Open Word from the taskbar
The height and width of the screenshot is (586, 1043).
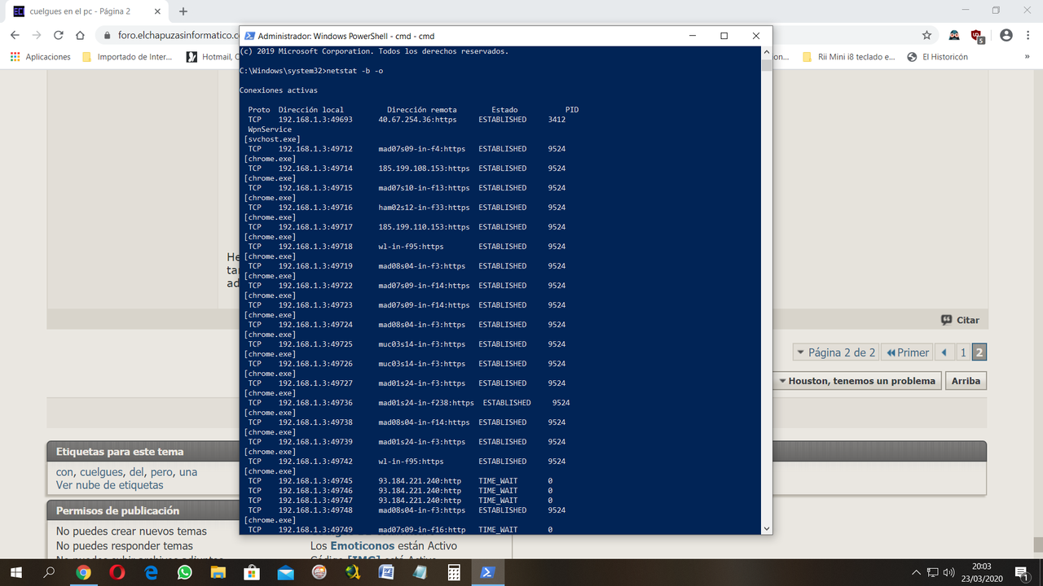point(386,572)
